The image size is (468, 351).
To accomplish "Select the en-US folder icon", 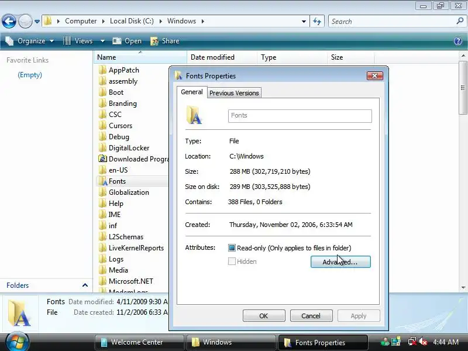I will (x=102, y=170).
